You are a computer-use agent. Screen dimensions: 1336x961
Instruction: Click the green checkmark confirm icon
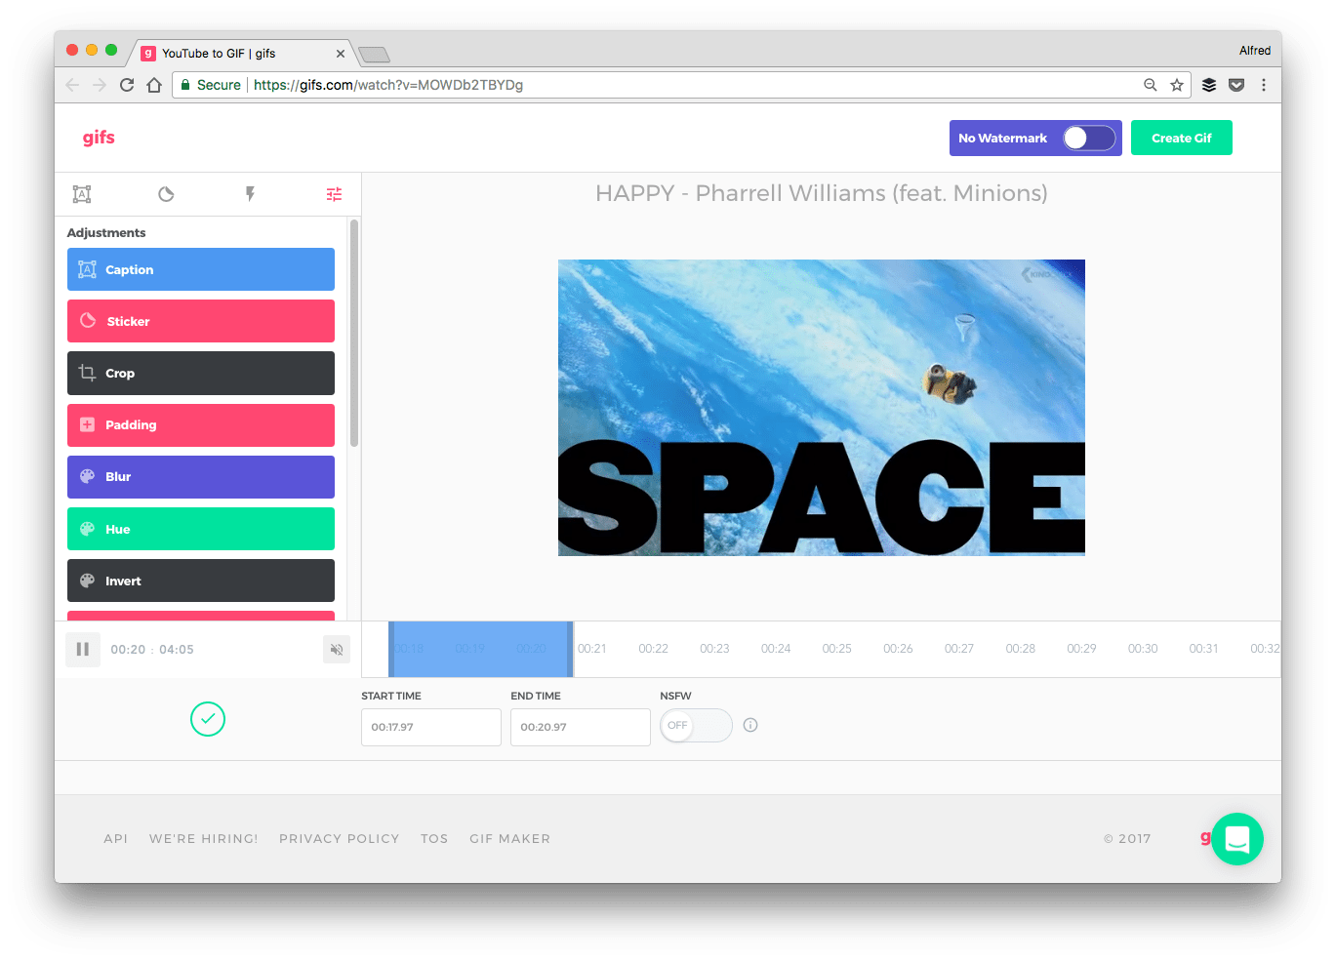(x=208, y=719)
